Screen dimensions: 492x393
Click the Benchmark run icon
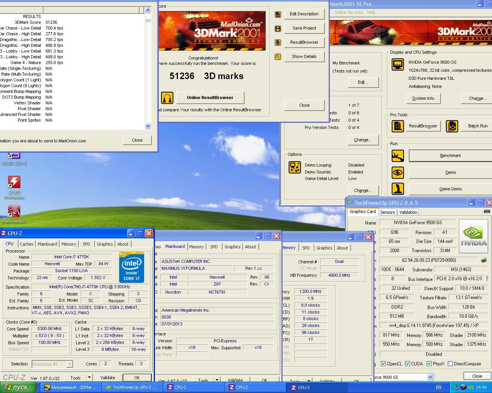pos(398,156)
